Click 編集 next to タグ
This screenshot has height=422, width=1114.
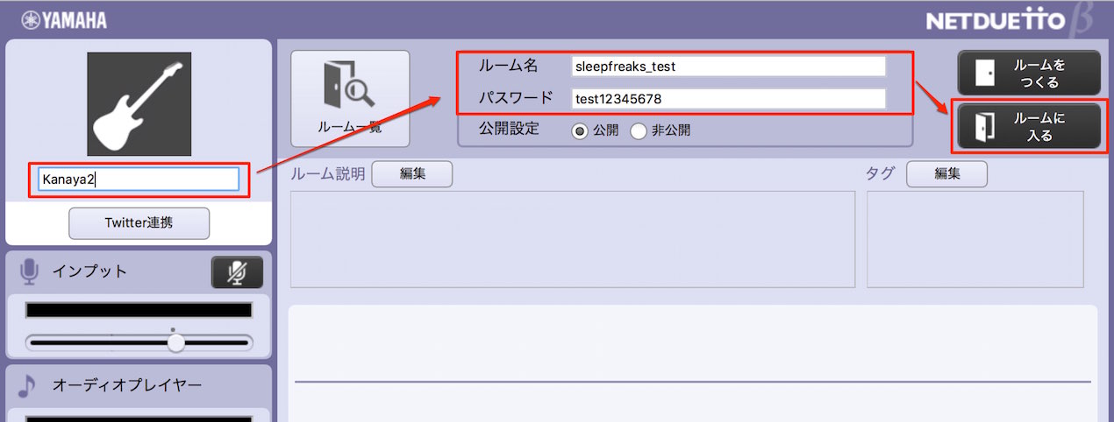pos(946,174)
